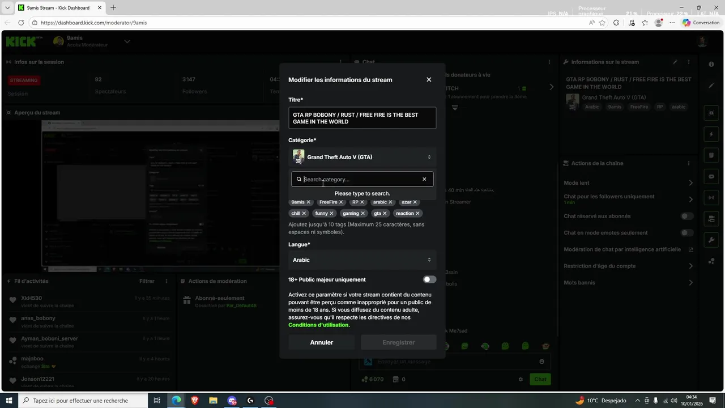Remove the arabic tag

point(390,202)
